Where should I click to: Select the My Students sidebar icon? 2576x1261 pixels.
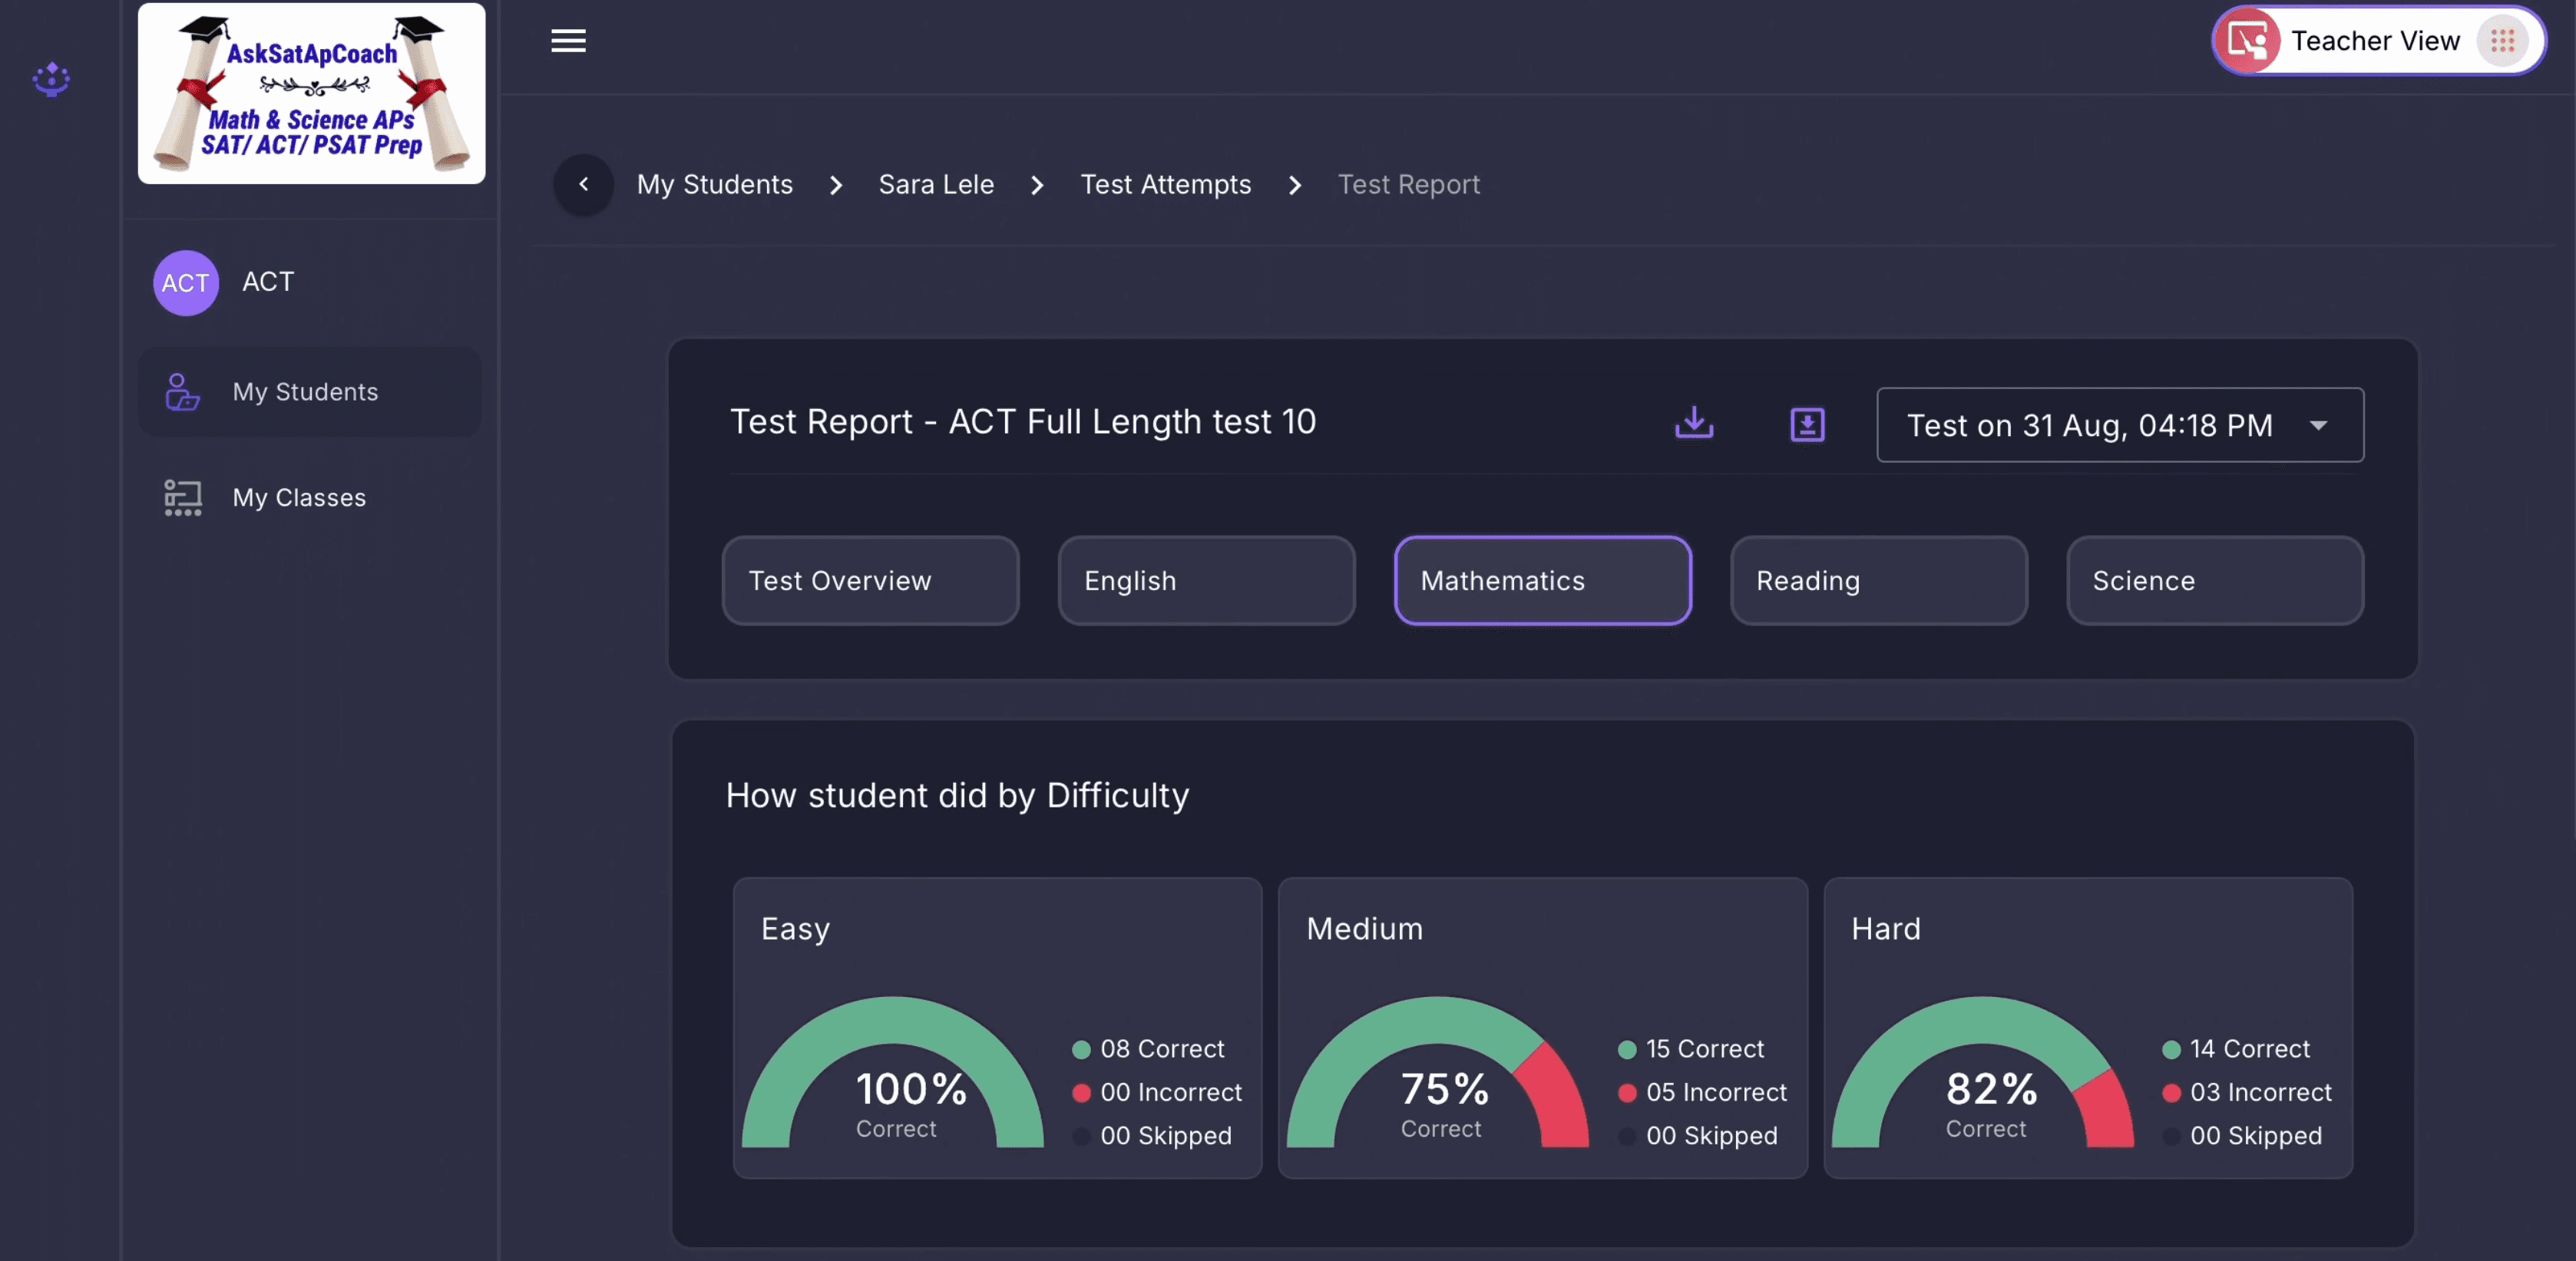coord(181,391)
